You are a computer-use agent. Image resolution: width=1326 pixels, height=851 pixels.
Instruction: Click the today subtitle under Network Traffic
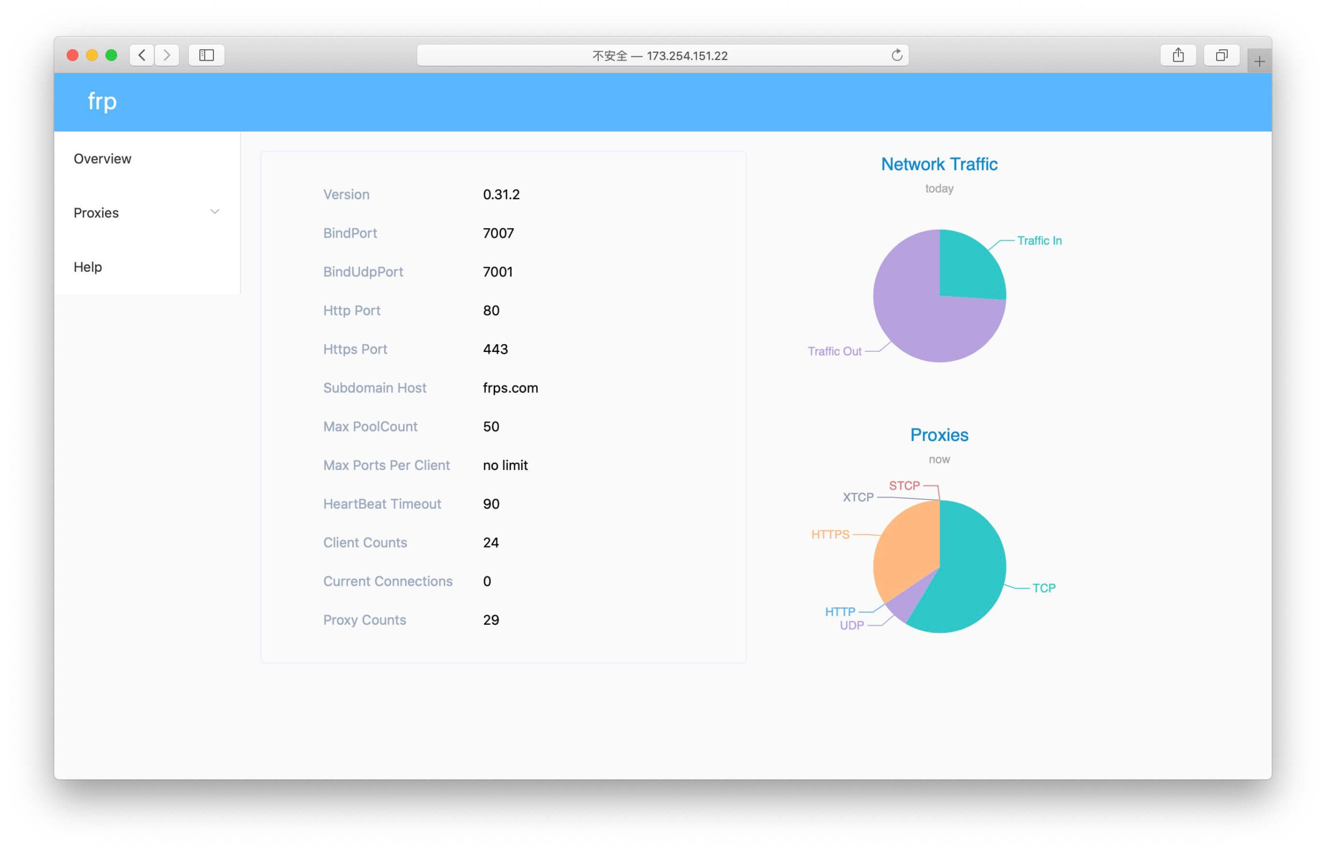[x=939, y=189]
